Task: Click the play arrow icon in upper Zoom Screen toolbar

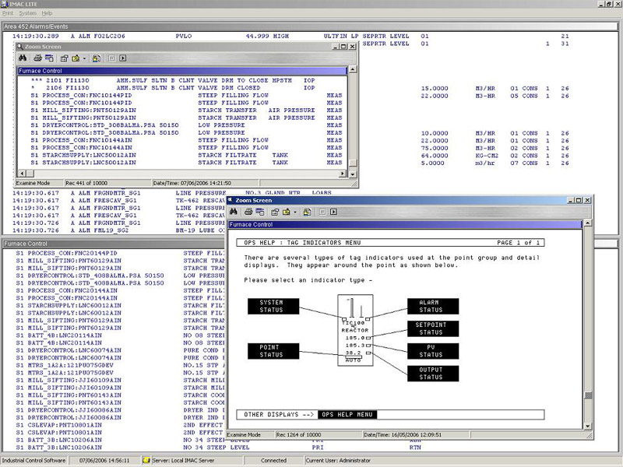Action: pyautogui.click(x=122, y=58)
